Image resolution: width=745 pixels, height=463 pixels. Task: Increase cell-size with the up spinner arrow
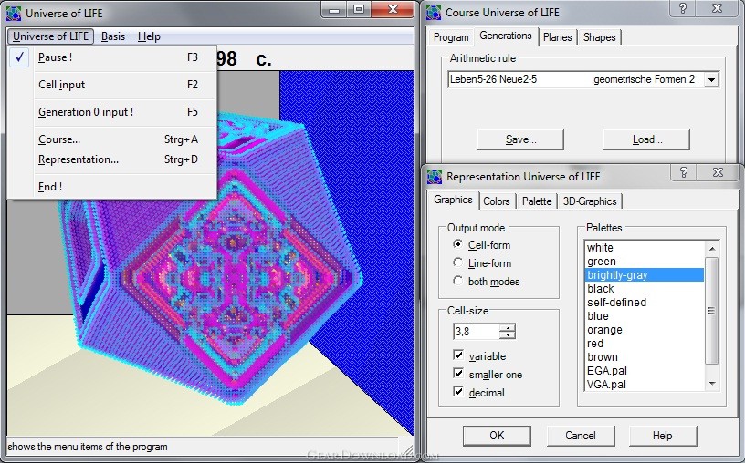click(508, 328)
